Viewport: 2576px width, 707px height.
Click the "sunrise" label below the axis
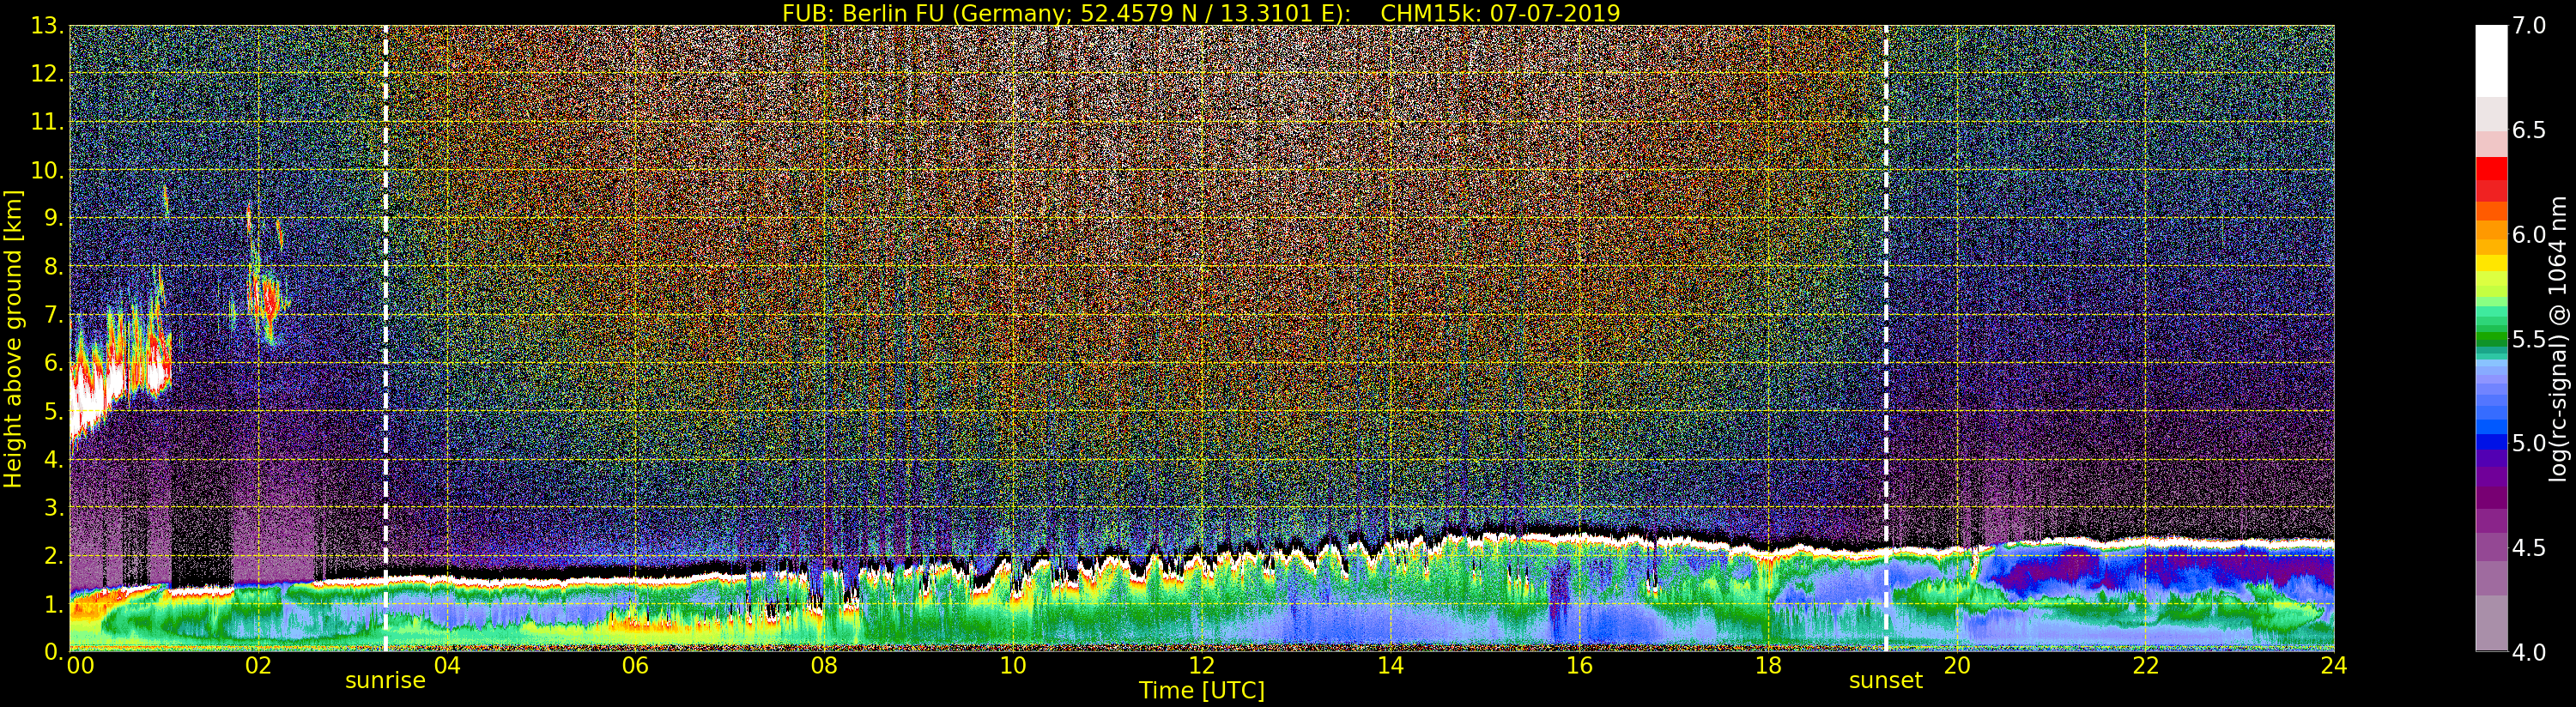tap(385, 681)
